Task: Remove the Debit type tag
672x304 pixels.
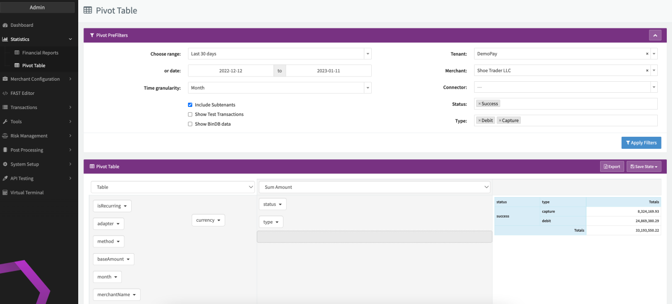Action: 479,121
